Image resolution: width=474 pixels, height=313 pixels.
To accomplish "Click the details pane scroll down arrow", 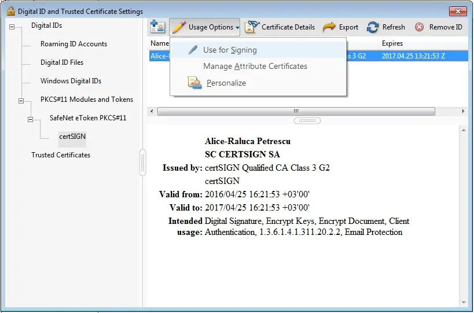I will tap(464, 303).
